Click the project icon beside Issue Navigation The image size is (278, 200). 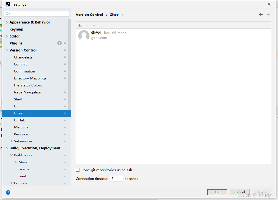point(65,92)
